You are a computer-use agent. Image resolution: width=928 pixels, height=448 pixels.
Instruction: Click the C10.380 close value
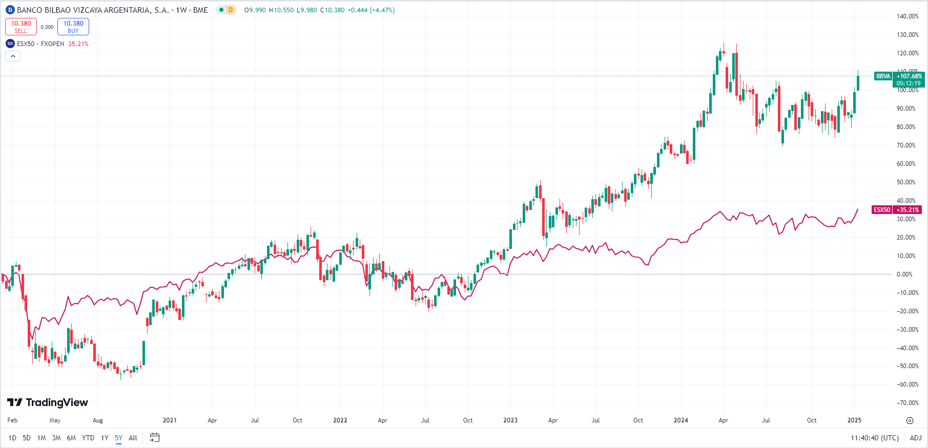(x=332, y=10)
